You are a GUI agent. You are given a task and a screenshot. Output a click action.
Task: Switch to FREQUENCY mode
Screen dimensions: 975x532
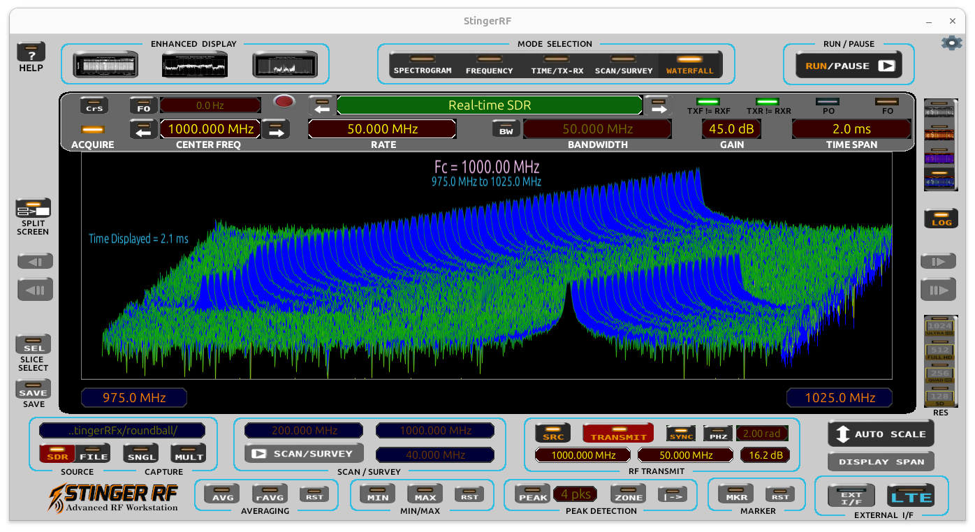(x=489, y=65)
